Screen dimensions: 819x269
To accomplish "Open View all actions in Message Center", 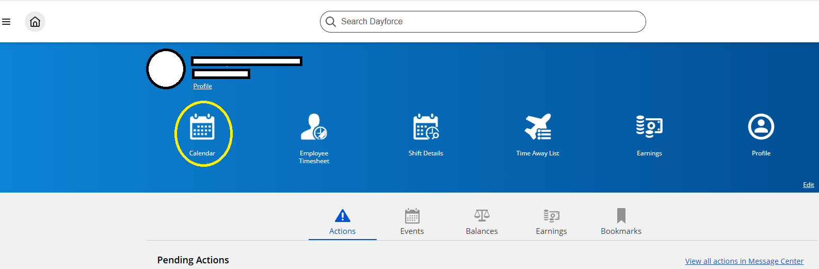I will click(x=744, y=261).
